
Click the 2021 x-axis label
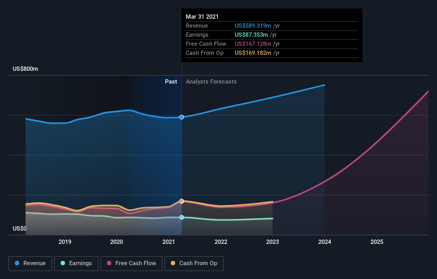point(169,242)
